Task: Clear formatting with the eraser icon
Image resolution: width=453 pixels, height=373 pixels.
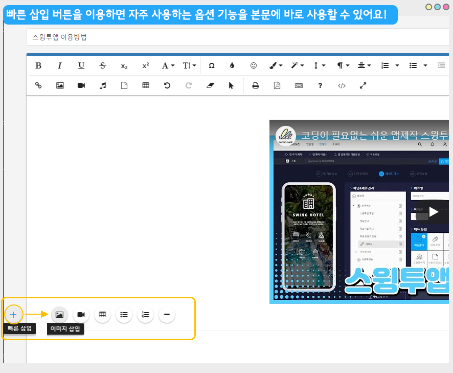Action: tap(210, 85)
